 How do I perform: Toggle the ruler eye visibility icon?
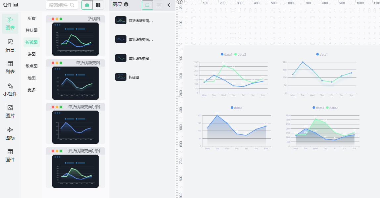[179, 2]
